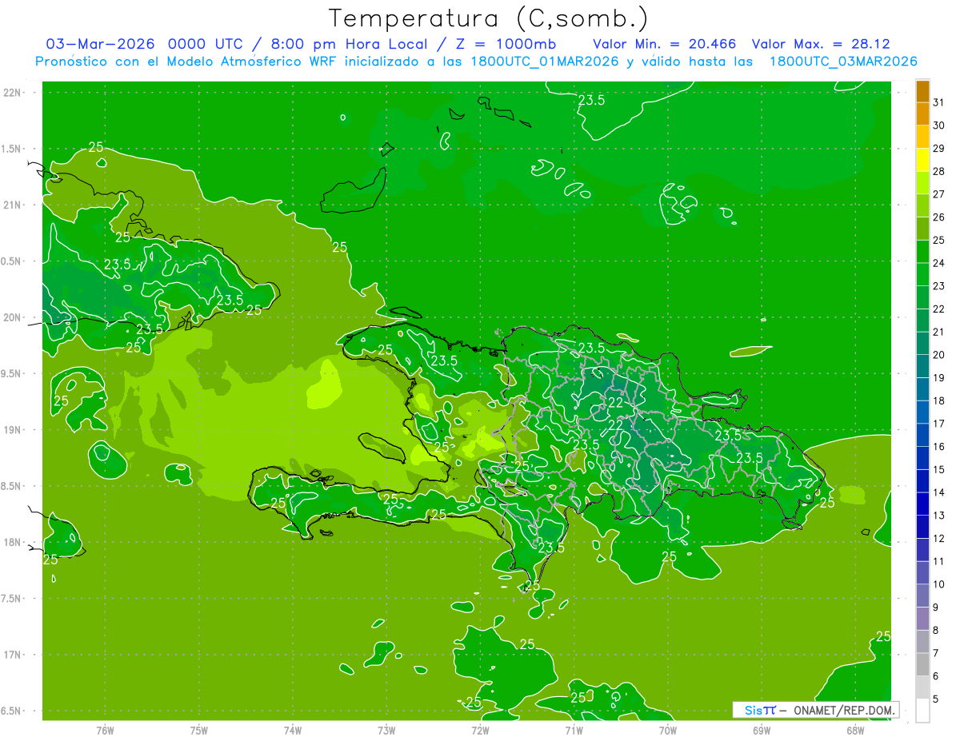Click the '22N' latitude axis label
The height and width of the screenshot is (741, 960).
[x=14, y=93]
